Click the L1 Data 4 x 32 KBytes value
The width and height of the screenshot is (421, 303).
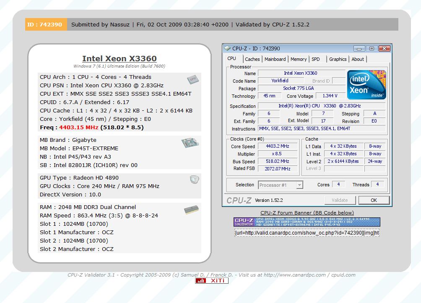point(343,146)
